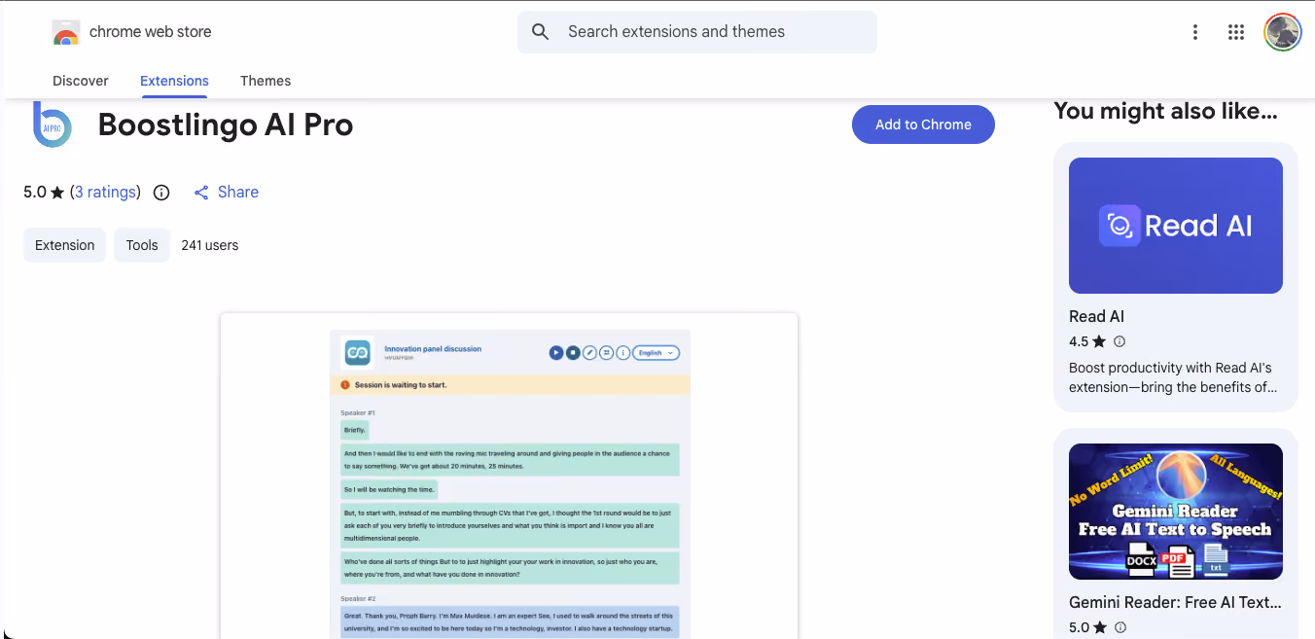
Task: Click the play button in the preview screenshot
Action: (556, 352)
